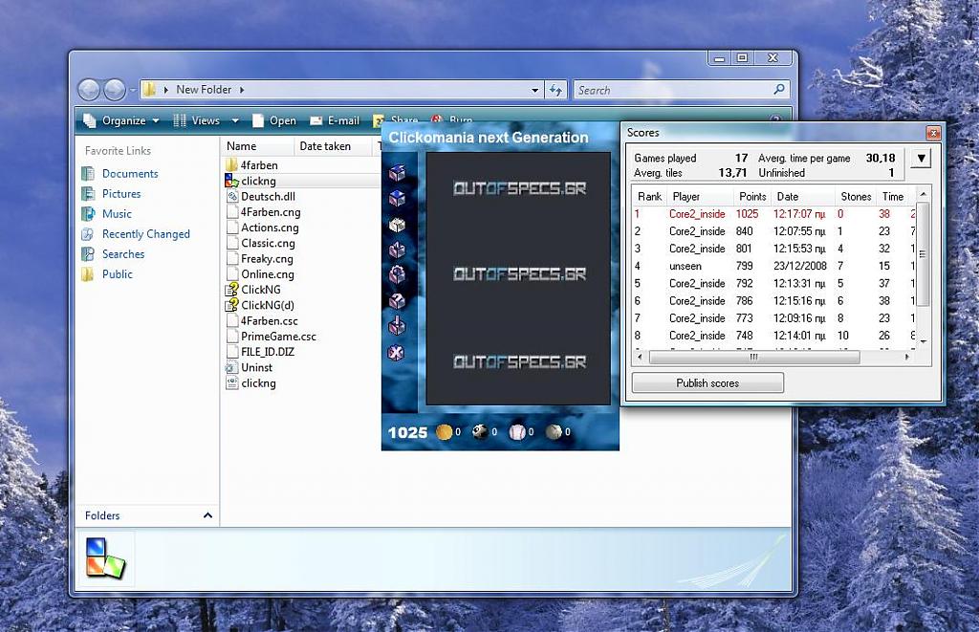Open the Organize menu in Explorer toolbar
979x632 pixels.
(x=121, y=120)
